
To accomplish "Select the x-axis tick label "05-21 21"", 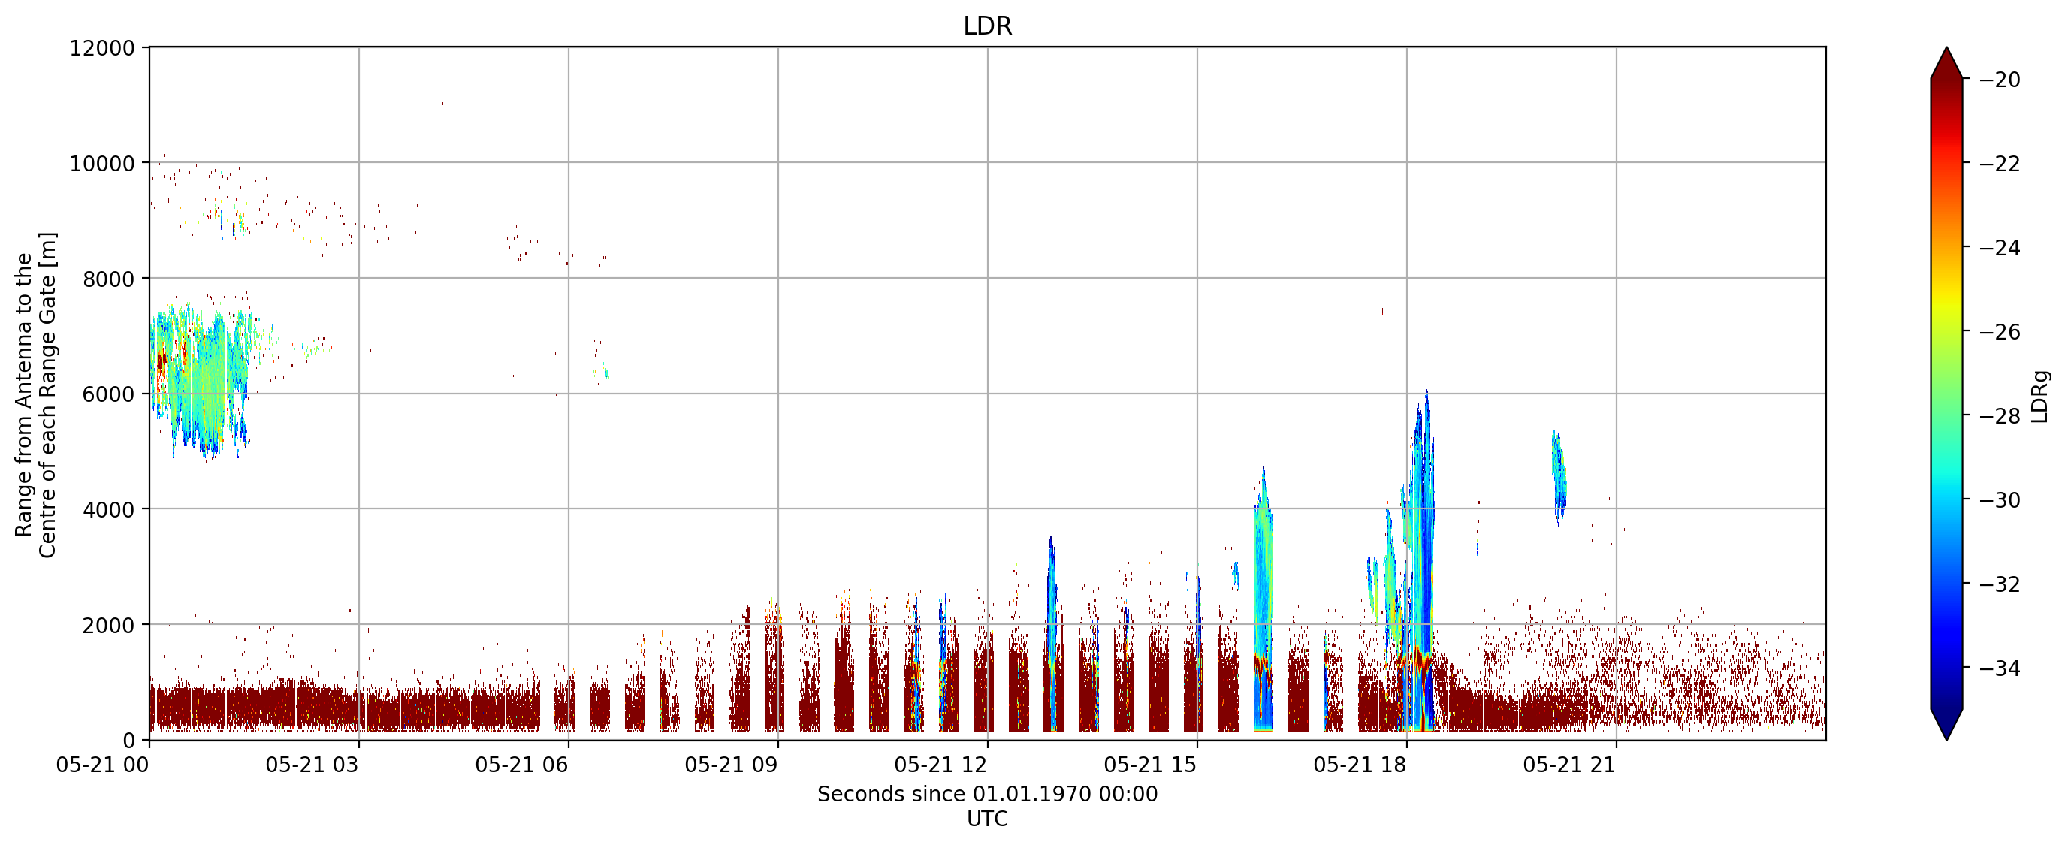I will click(1569, 765).
